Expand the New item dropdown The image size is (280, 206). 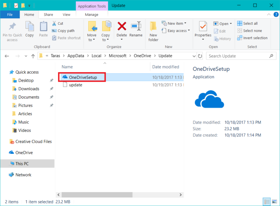pos(185,23)
